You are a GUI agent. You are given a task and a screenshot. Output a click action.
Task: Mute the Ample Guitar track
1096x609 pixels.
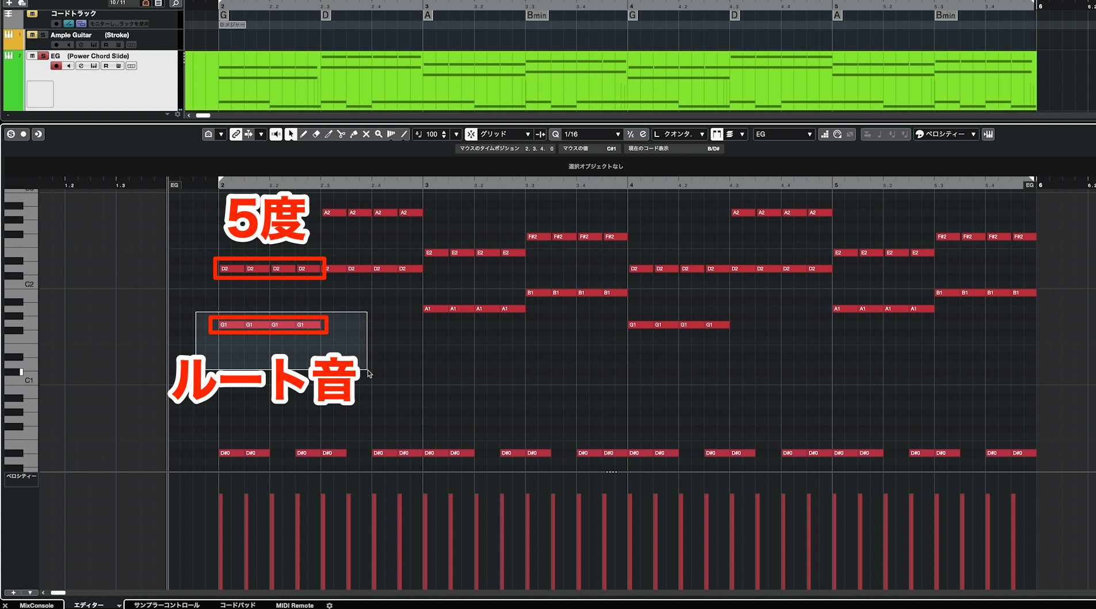click(32, 35)
